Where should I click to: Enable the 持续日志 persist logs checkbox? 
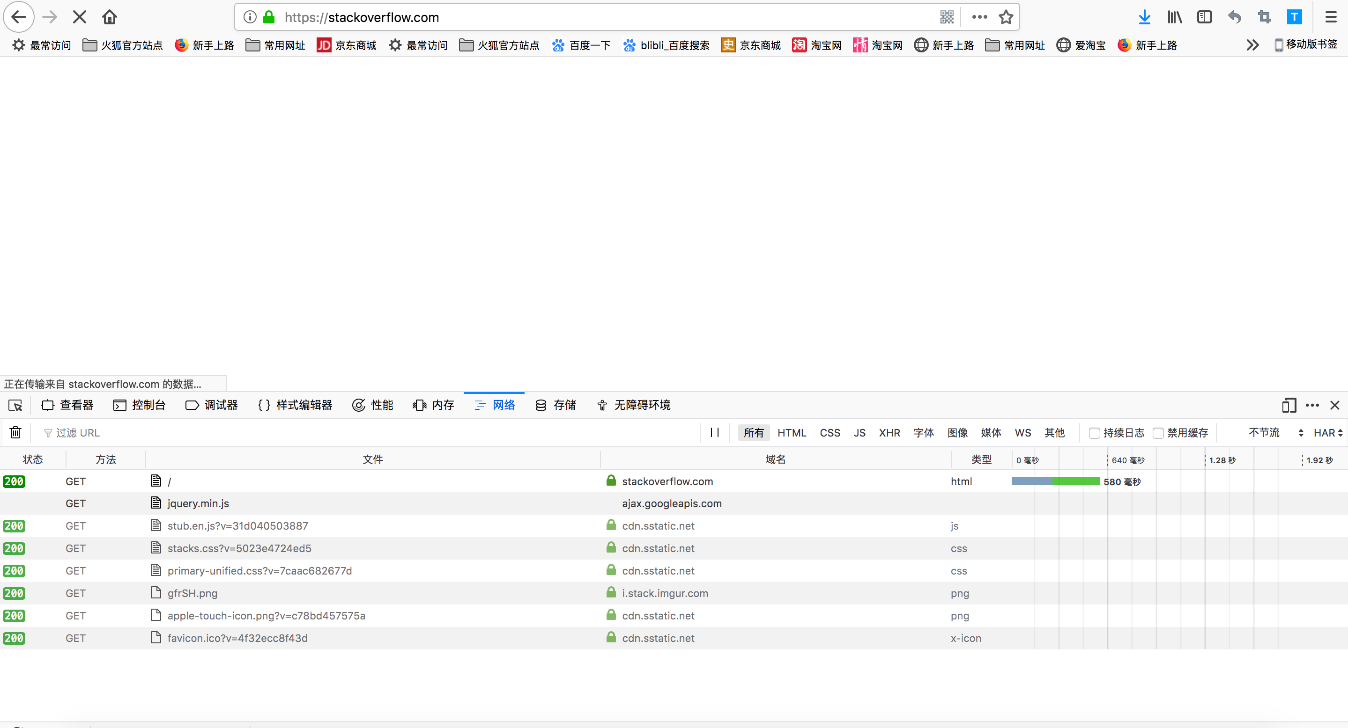pos(1094,433)
